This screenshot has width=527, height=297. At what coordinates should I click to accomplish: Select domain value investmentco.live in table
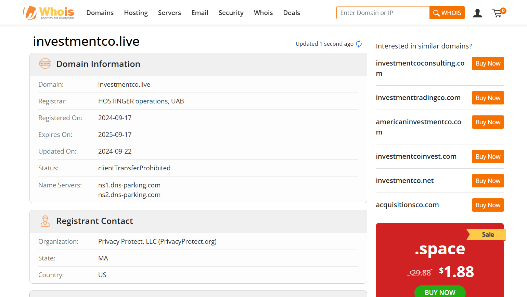[x=124, y=84]
